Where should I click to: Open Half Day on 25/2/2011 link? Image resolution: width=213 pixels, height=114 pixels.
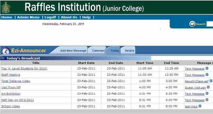click(18, 100)
